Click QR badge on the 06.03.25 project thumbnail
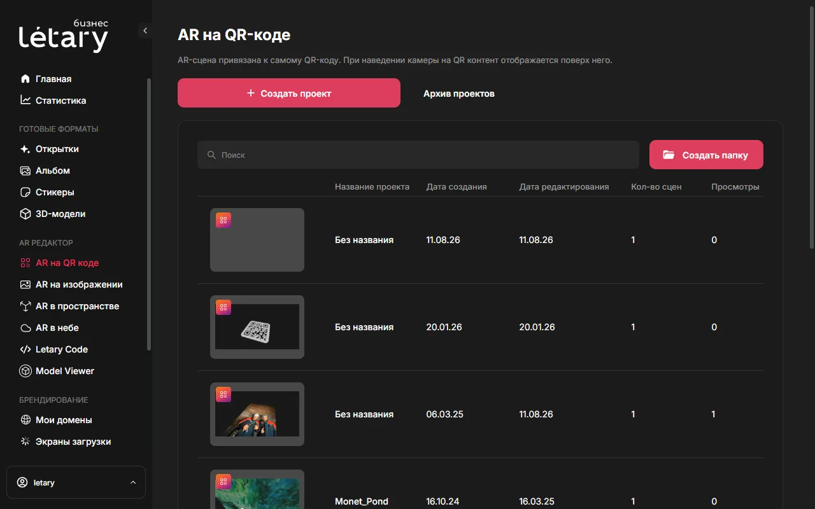This screenshot has height=509, width=815. (x=223, y=394)
